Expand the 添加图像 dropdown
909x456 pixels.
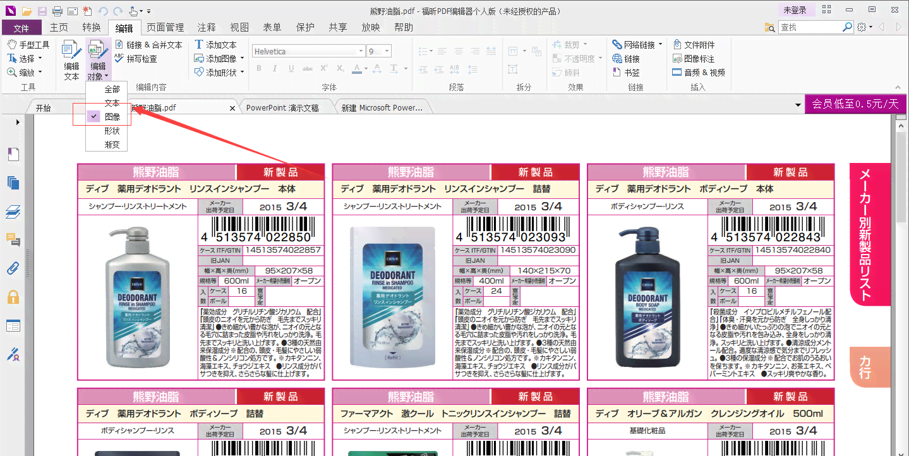click(242, 59)
